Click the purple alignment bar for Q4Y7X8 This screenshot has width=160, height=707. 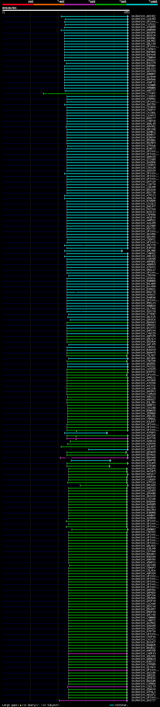point(98,438)
